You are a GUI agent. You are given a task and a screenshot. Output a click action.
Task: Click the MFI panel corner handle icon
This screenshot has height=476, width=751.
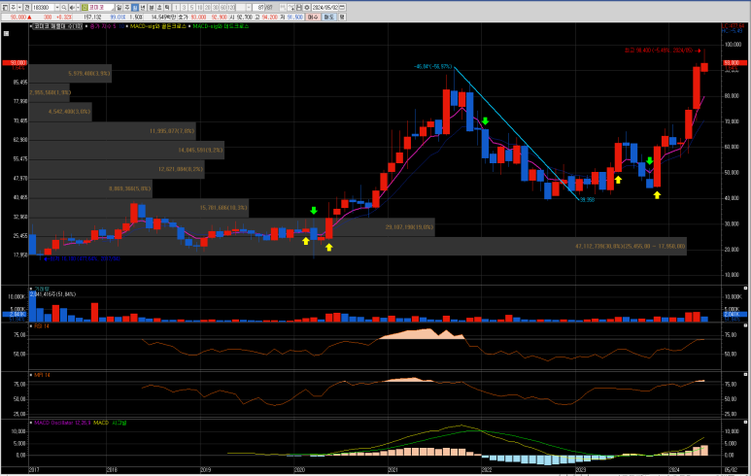[745, 374]
